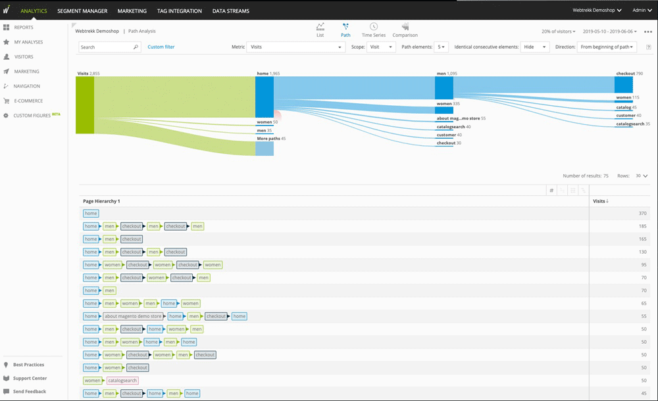Click the hash (#) table column icon
Image resolution: width=658 pixels, height=401 pixels.
[551, 190]
